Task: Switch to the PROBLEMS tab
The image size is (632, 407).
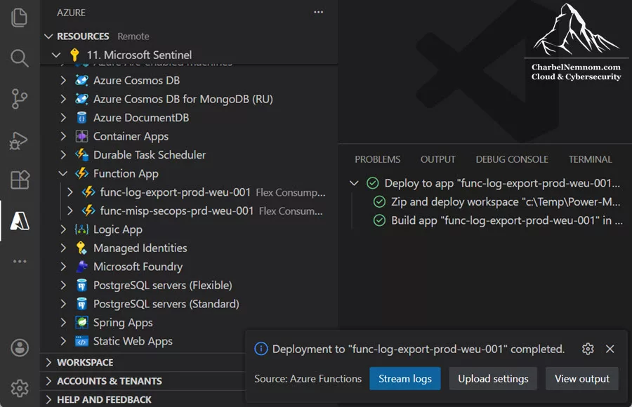Action: point(378,159)
